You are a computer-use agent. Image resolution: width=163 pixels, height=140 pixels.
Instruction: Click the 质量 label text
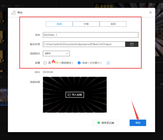[x=37, y=63]
